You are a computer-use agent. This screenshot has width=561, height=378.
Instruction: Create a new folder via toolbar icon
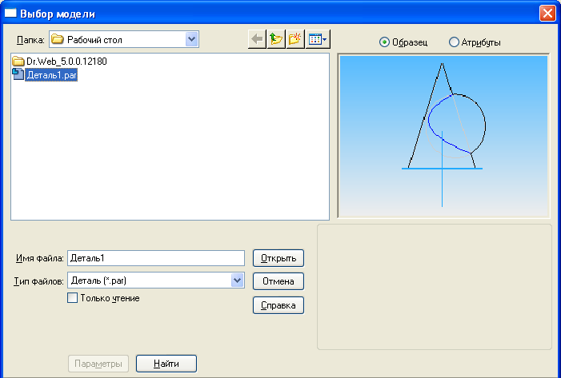pyautogui.click(x=296, y=39)
